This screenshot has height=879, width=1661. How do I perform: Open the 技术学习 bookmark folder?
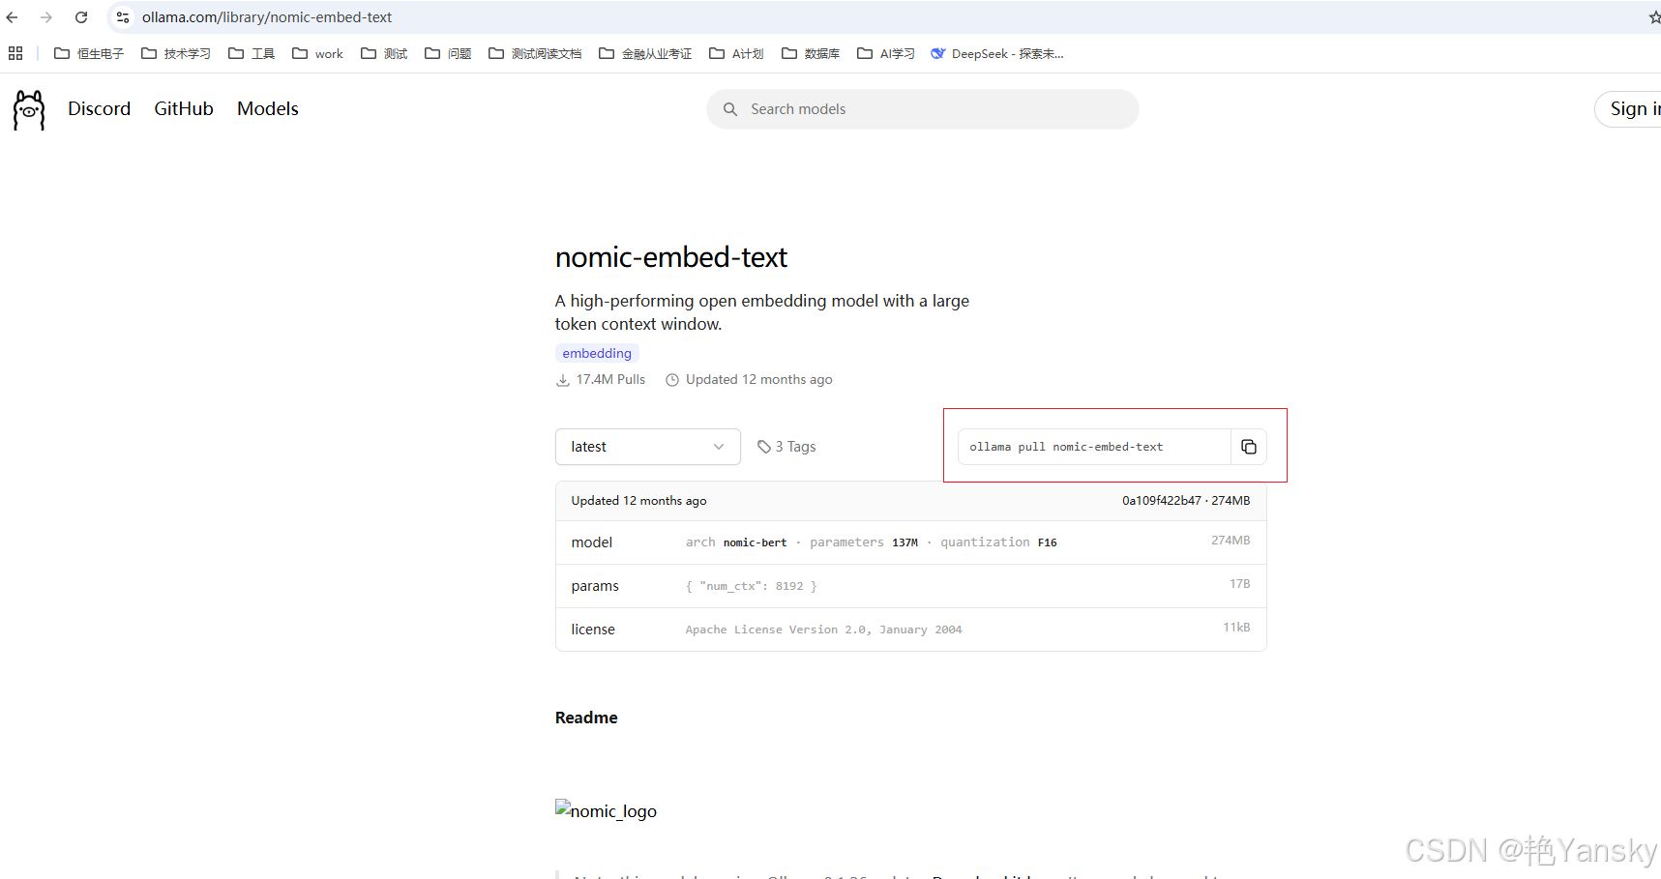point(176,53)
